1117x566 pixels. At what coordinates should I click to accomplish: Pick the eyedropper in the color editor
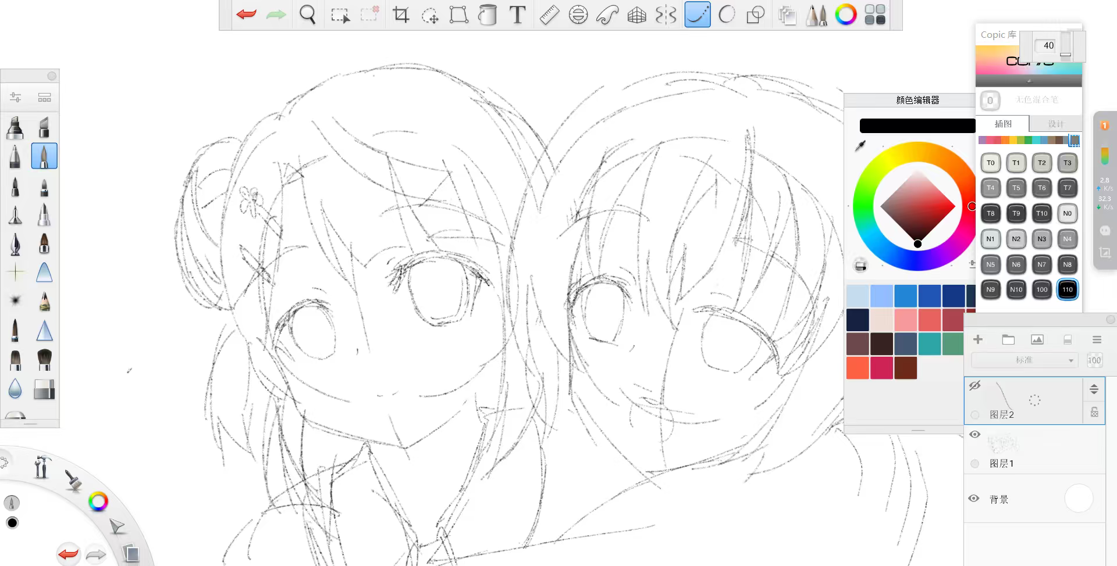(x=860, y=146)
